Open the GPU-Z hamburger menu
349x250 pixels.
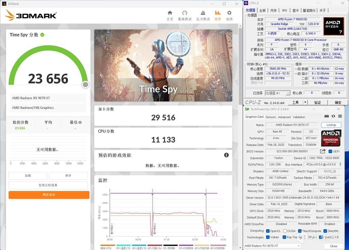[340, 116]
